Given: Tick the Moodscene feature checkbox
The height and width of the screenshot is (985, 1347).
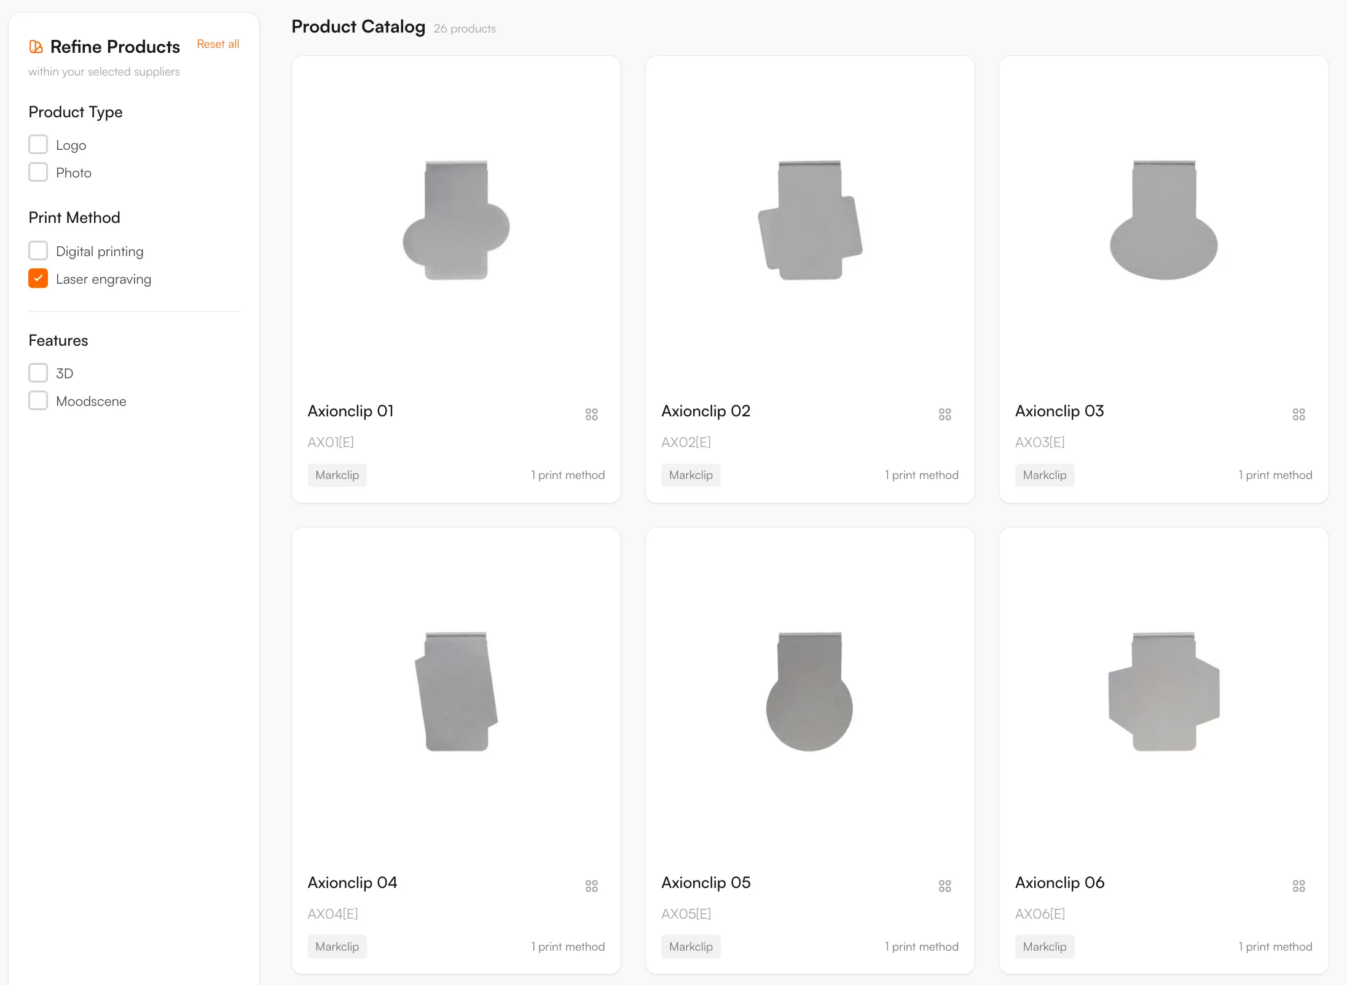Looking at the screenshot, I should 38,401.
